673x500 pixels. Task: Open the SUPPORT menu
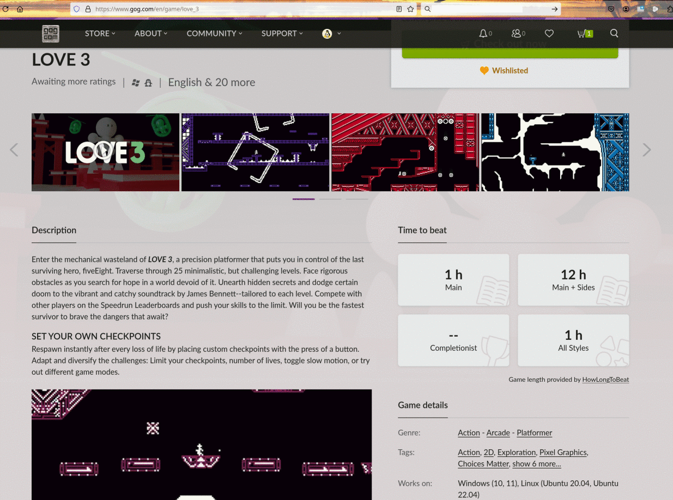(x=282, y=33)
